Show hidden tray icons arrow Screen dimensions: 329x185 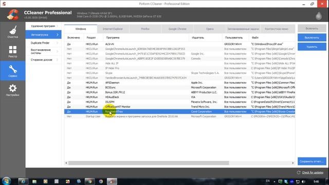[274, 181]
